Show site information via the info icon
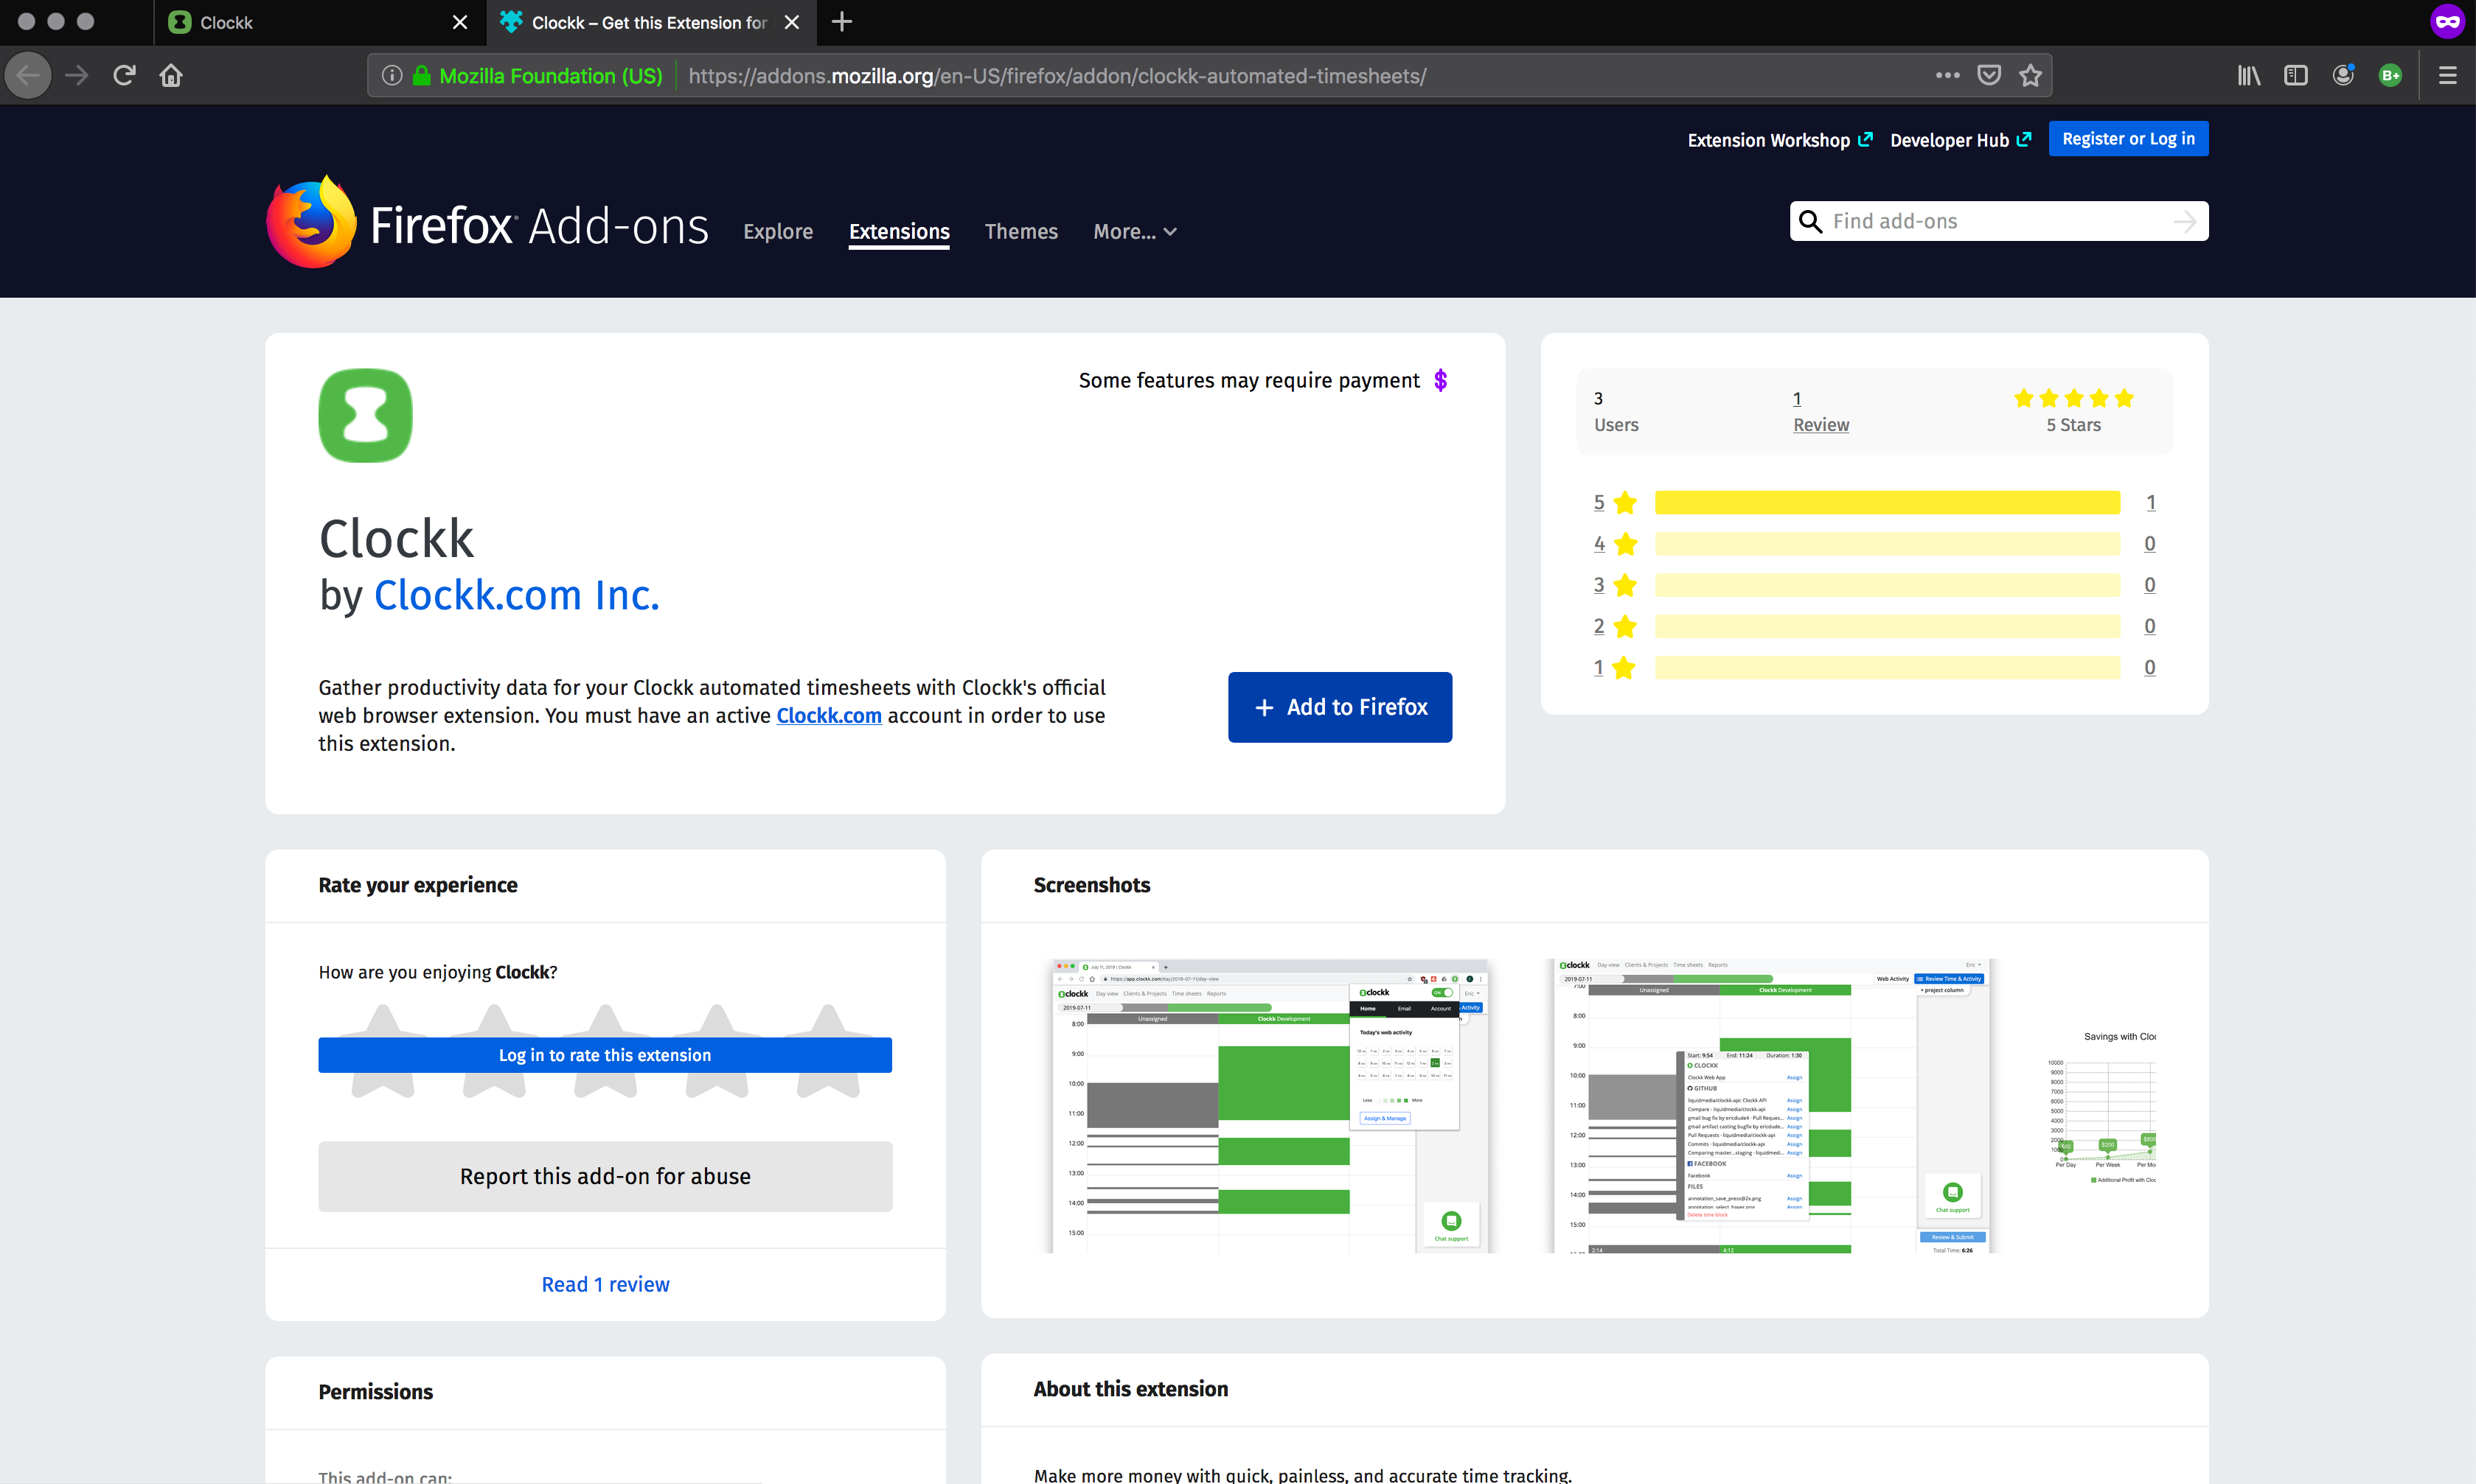The width and height of the screenshot is (2476, 1484). pyautogui.click(x=392, y=75)
